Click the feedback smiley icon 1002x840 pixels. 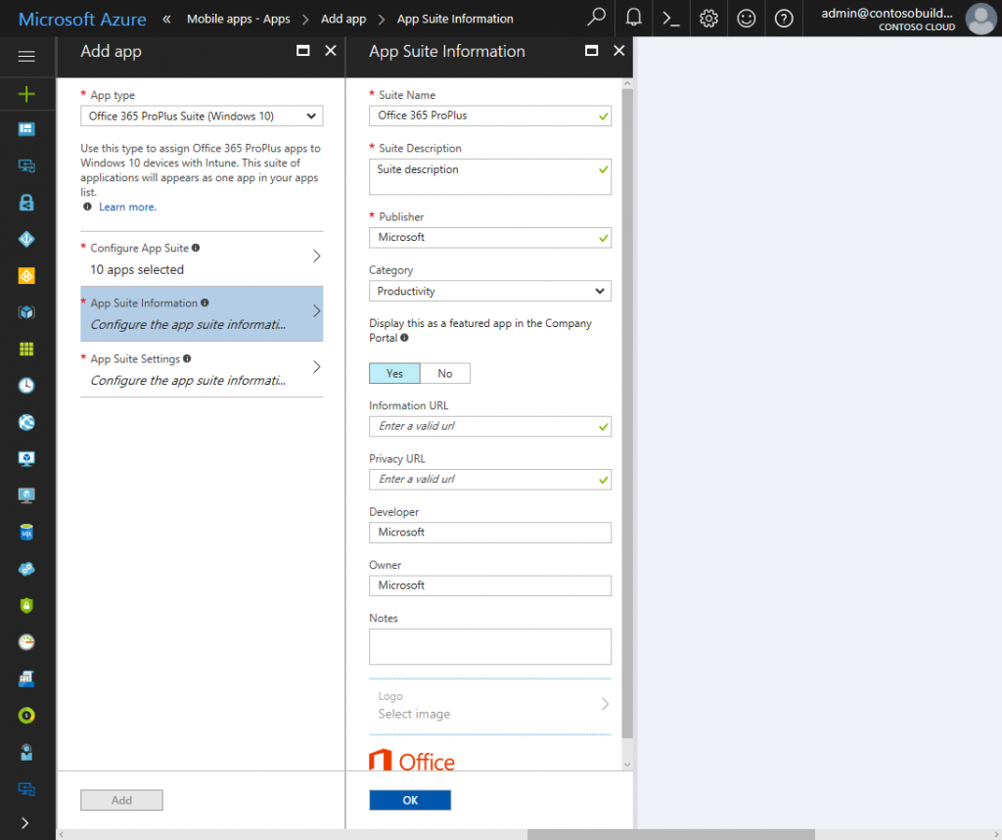pyautogui.click(x=746, y=18)
